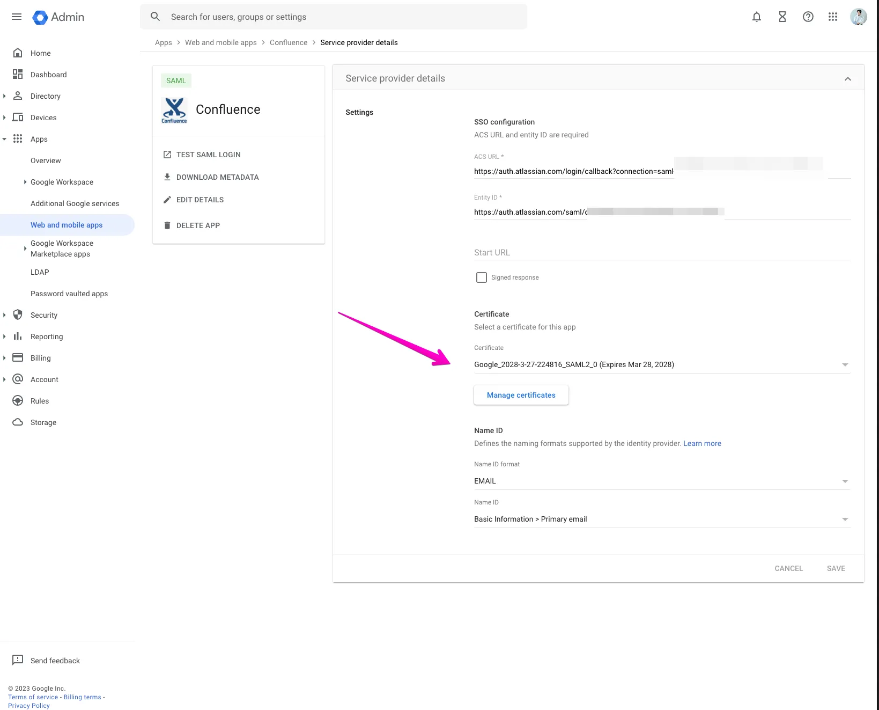879x710 pixels.
Task: Expand the Security section in sidebar
Action: coord(4,315)
